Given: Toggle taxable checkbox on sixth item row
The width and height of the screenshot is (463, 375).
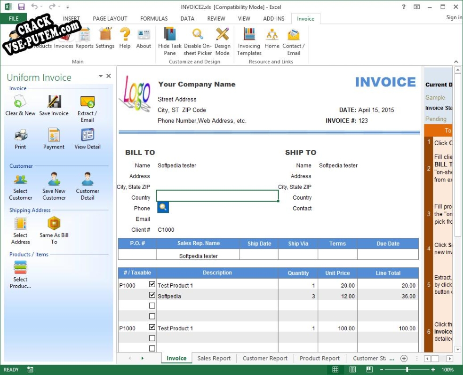Looking at the screenshot, I should [152, 338].
